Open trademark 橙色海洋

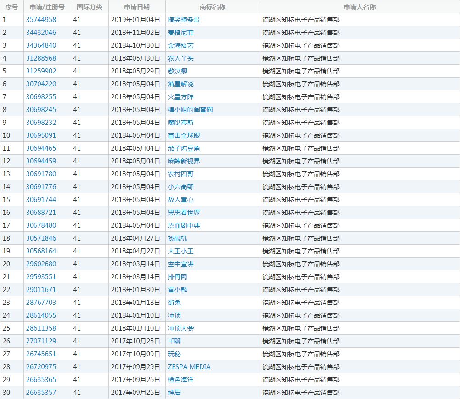[181, 380]
